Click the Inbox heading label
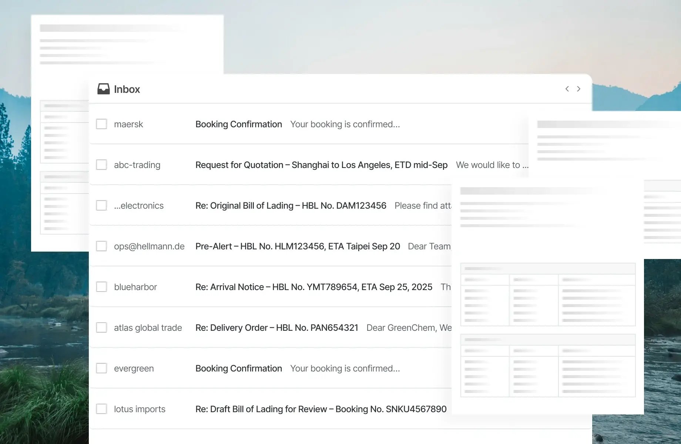The width and height of the screenshot is (681, 444). coord(127,89)
